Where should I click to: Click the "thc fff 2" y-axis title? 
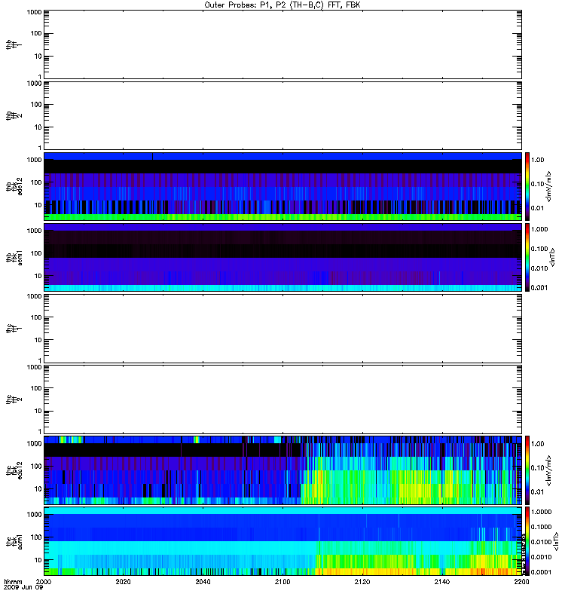pos(14,399)
